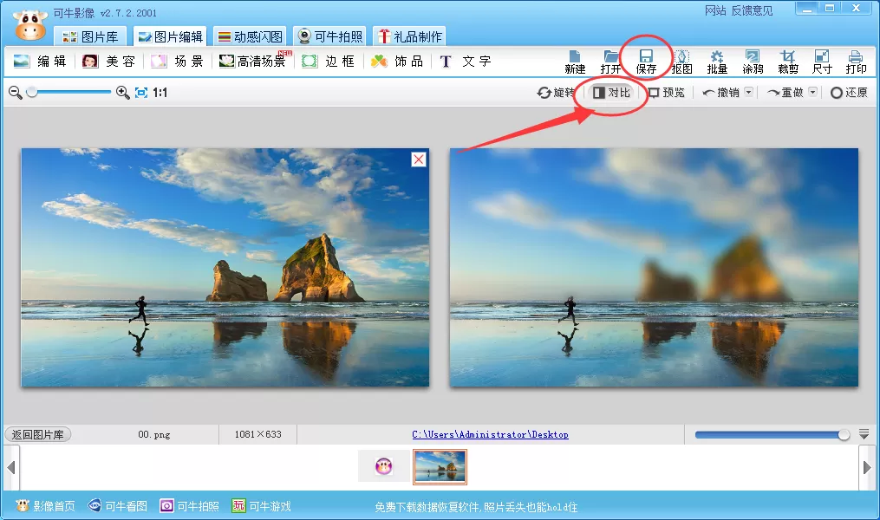880x520 pixels.
Task: Open the 动感闪图 tab
Action: coord(251,36)
